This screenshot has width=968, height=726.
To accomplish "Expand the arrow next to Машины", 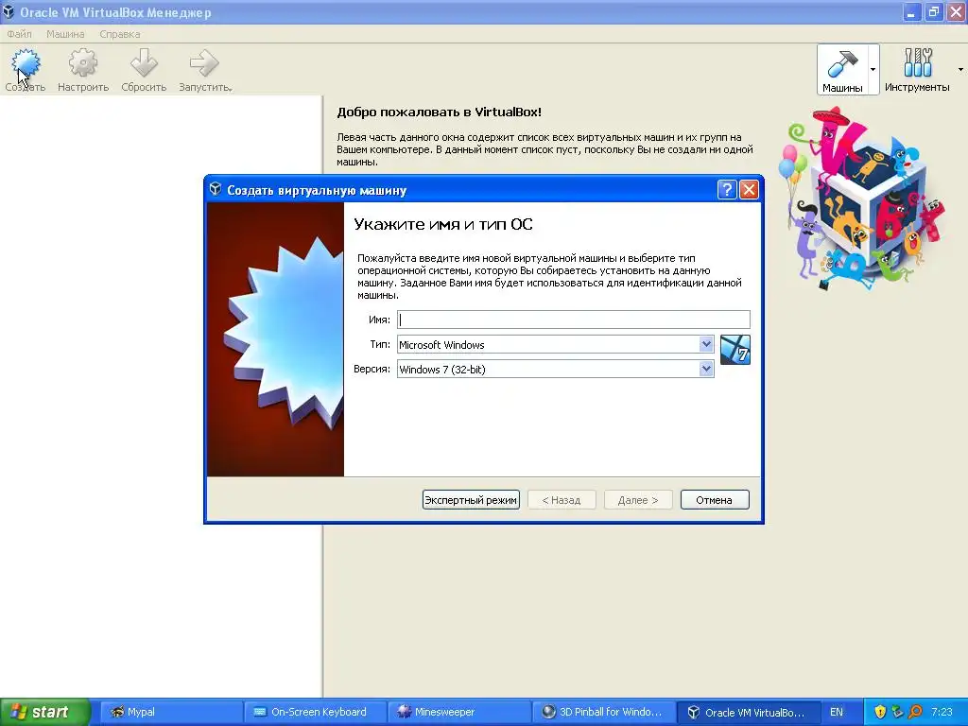I will click(873, 69).
